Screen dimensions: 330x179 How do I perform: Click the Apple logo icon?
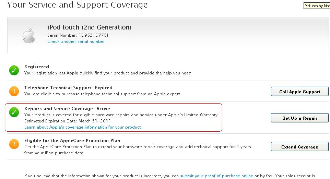click(x=29, y=36)
